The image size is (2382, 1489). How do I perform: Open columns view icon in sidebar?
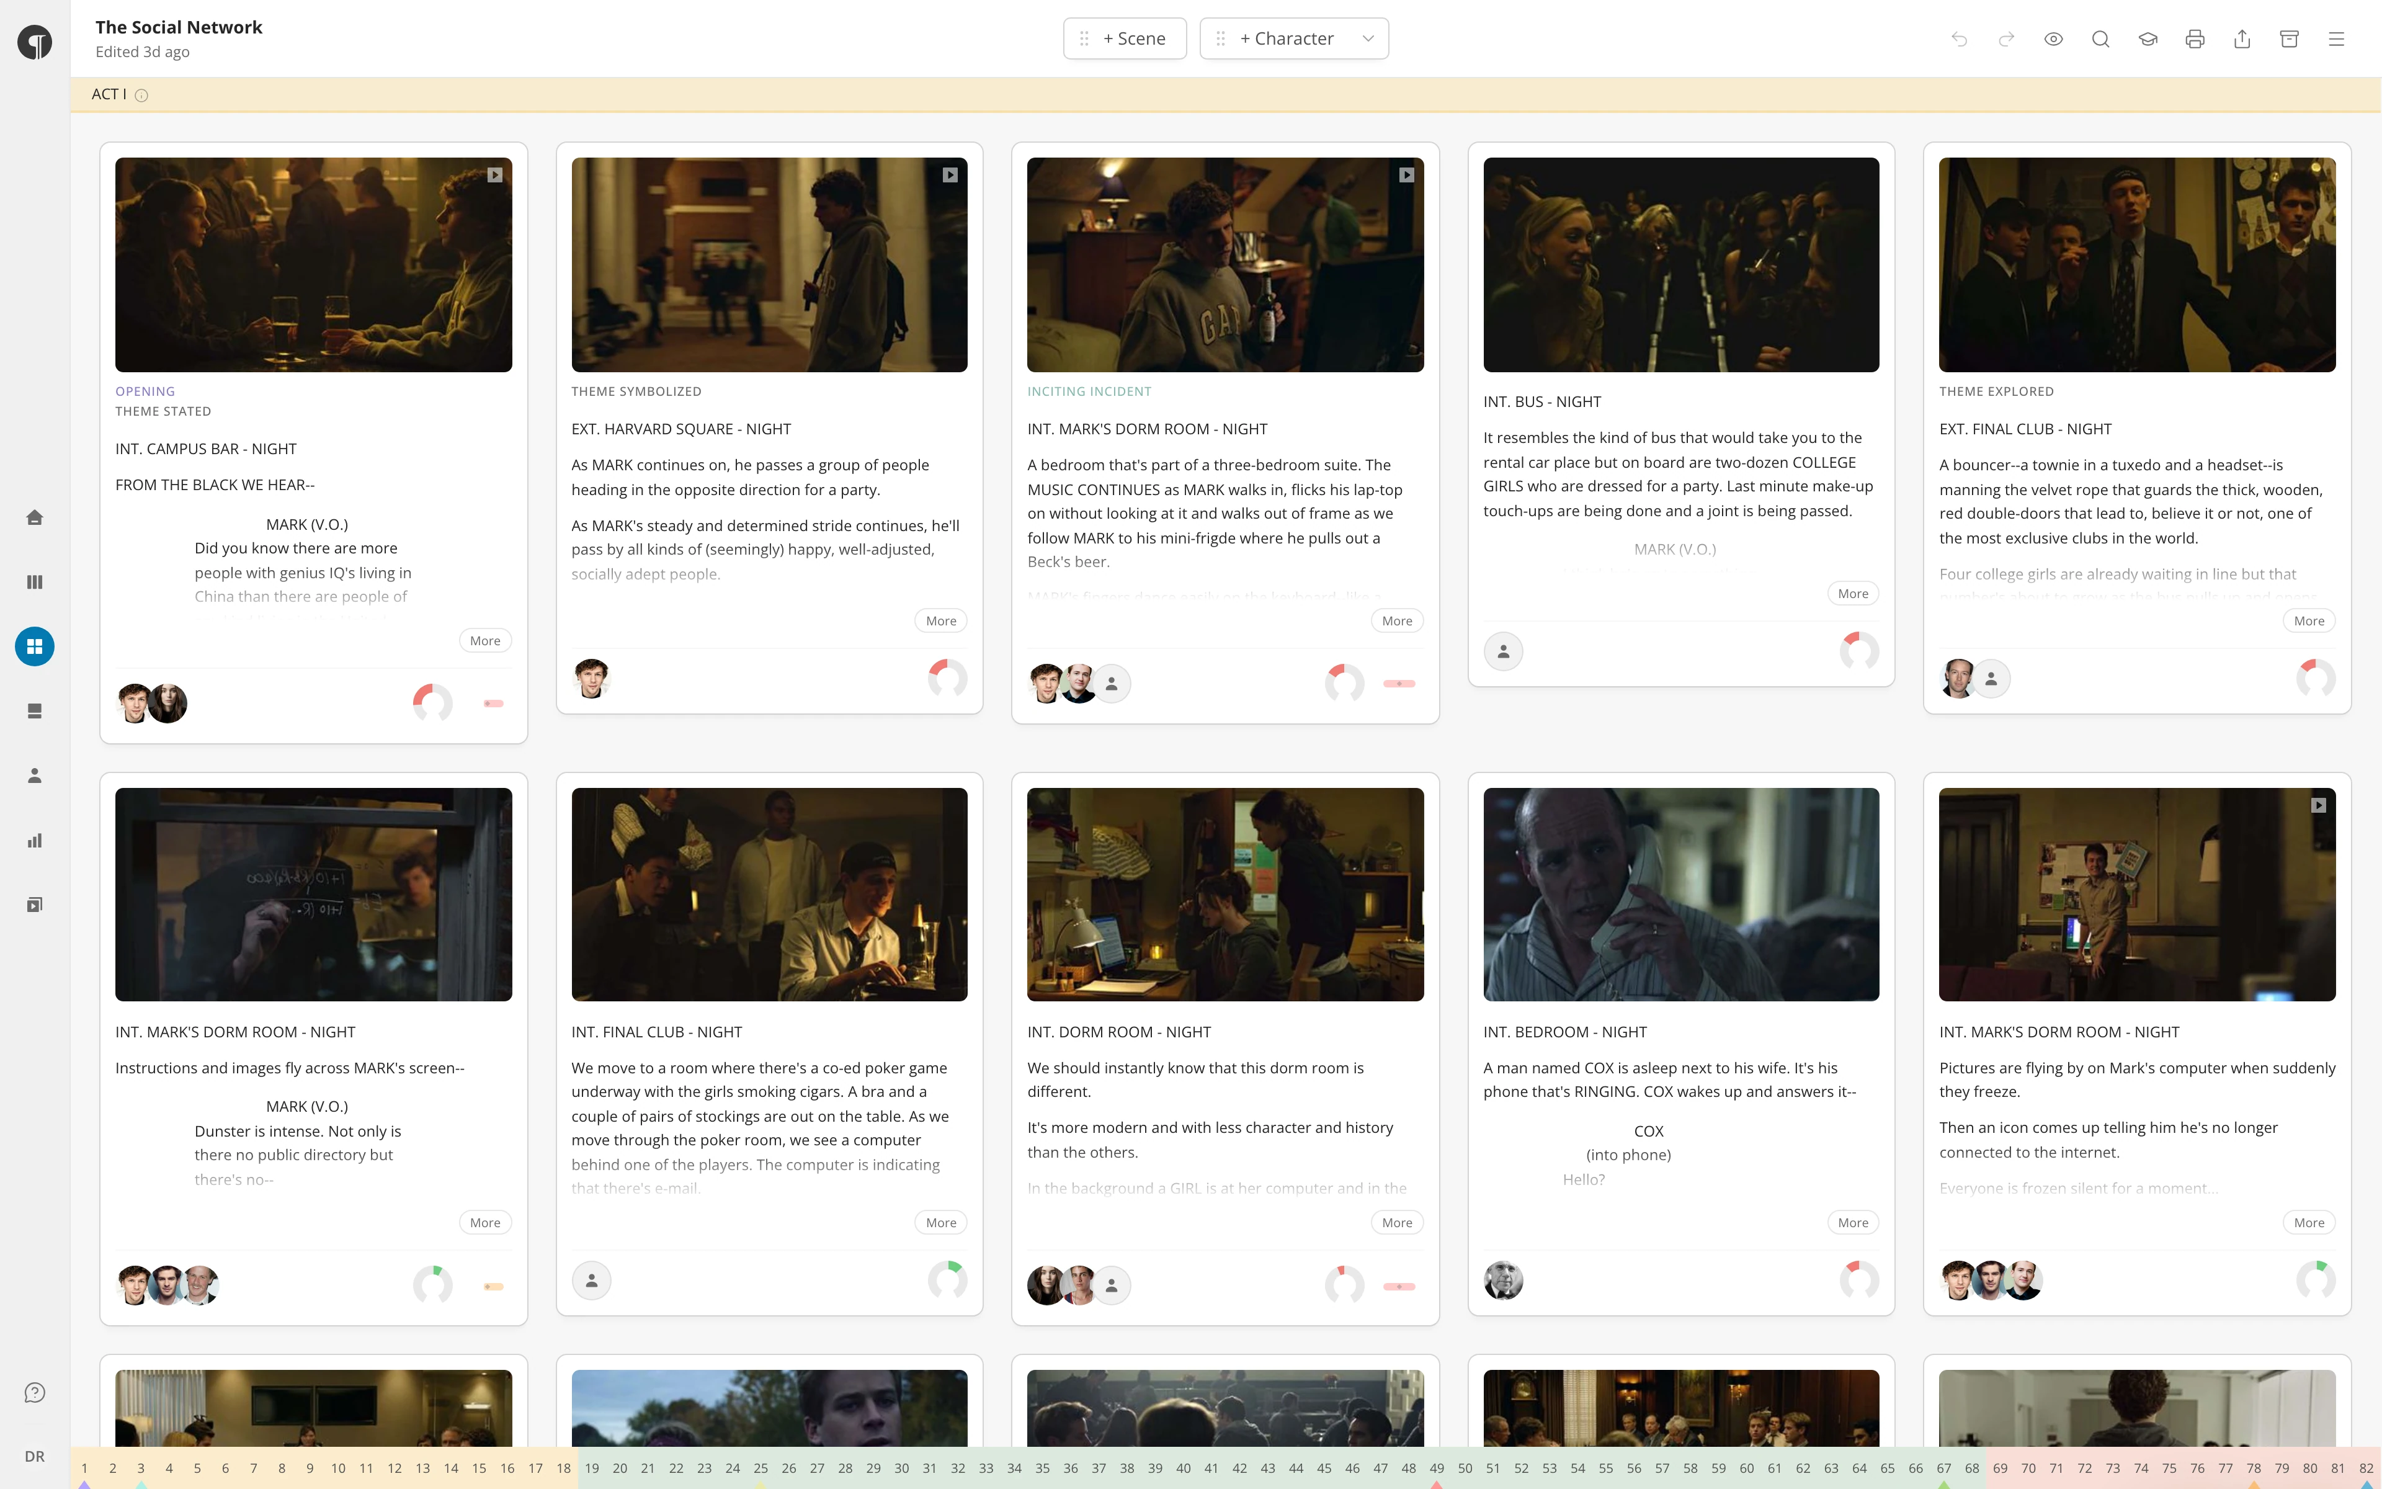point(35,582)
